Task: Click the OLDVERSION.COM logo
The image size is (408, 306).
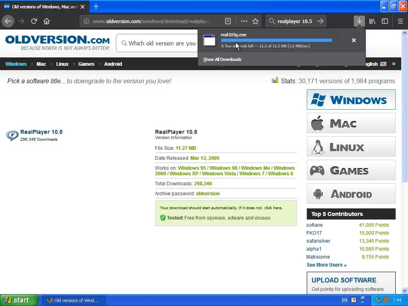Action: click(x=57, y=43)
